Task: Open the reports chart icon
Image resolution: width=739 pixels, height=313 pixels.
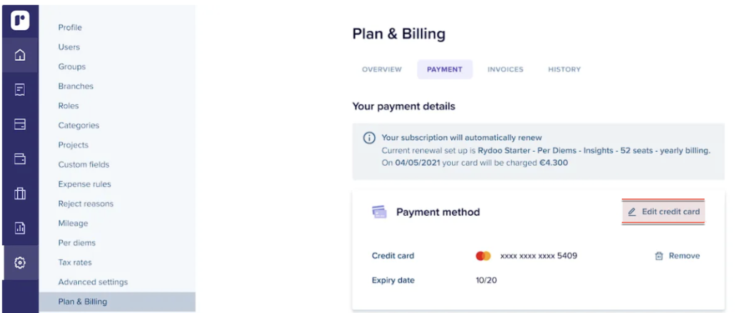Action: [20, 228]
